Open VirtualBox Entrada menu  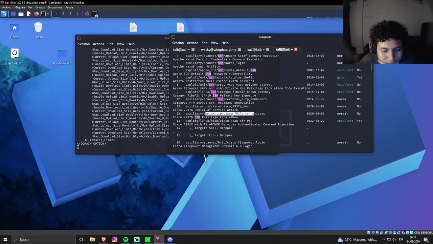(x=40, y=7)
